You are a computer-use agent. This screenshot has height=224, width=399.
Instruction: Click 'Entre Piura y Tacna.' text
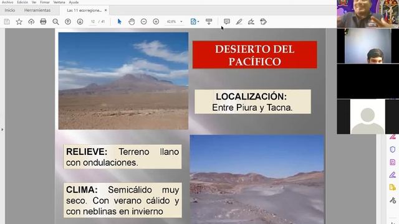[x=252, y=108]
